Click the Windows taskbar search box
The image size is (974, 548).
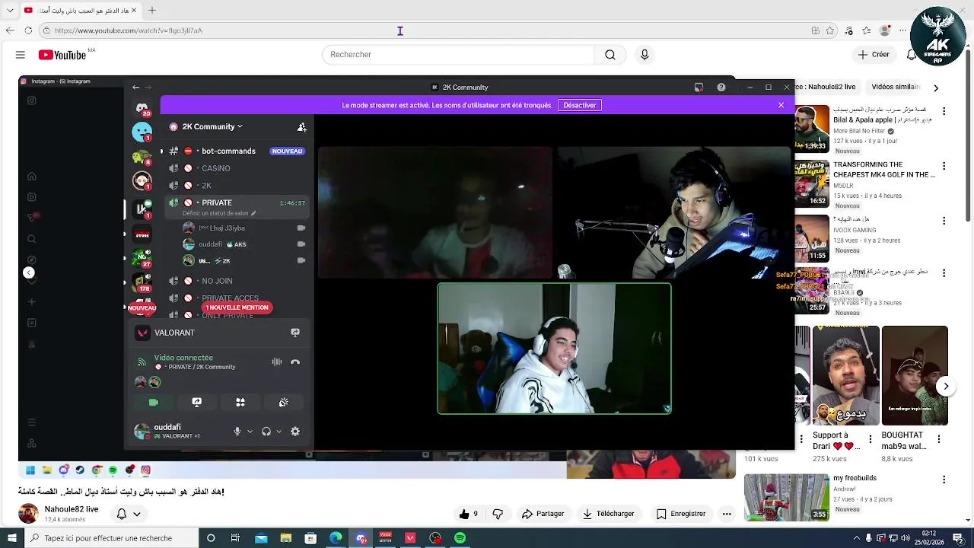point(111,538)
